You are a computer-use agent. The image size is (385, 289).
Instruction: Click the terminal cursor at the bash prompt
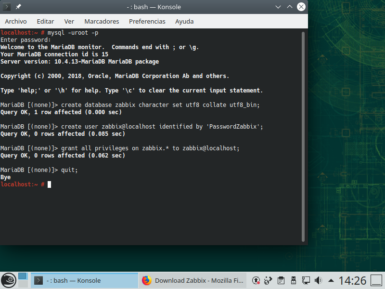[x=50, y=184]
